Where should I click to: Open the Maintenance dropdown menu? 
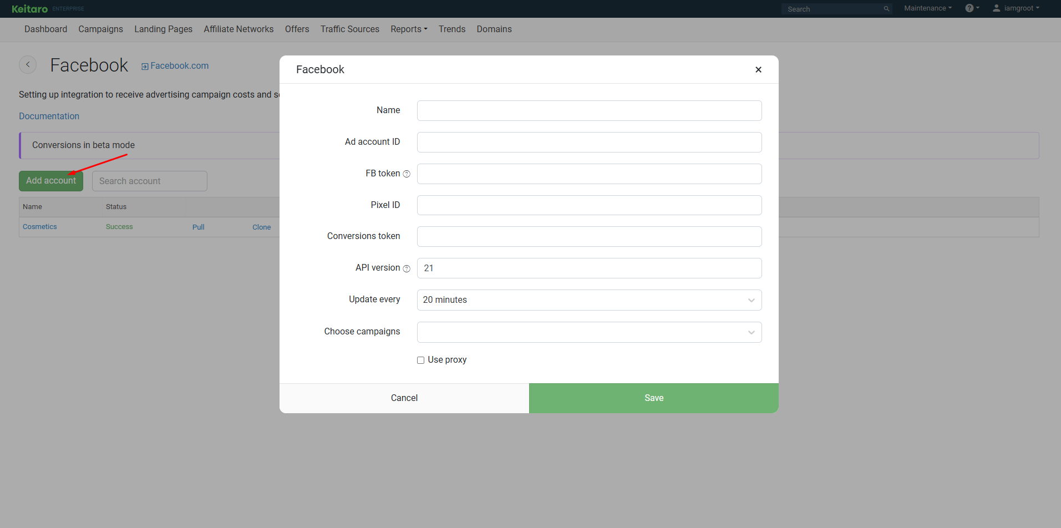tap(928, 8)
